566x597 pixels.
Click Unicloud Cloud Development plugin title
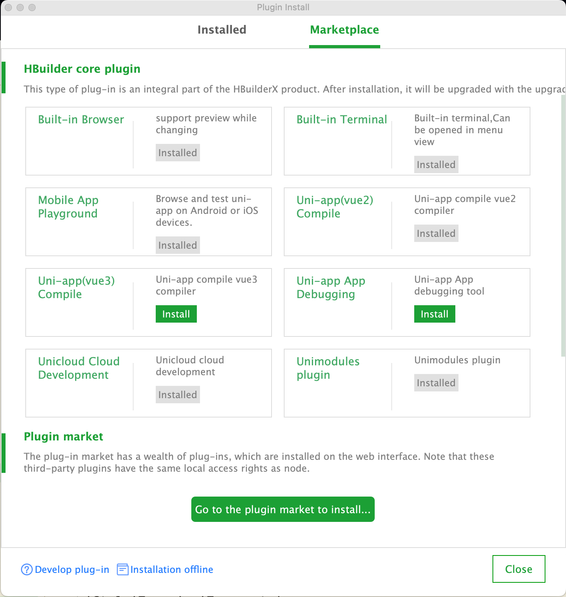pyautogui.click(x=79, y=368)
